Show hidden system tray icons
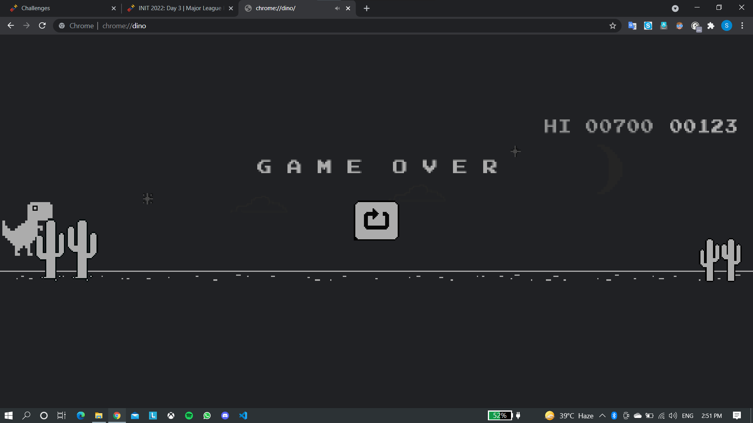753x423 pixels. coord(602,416)
